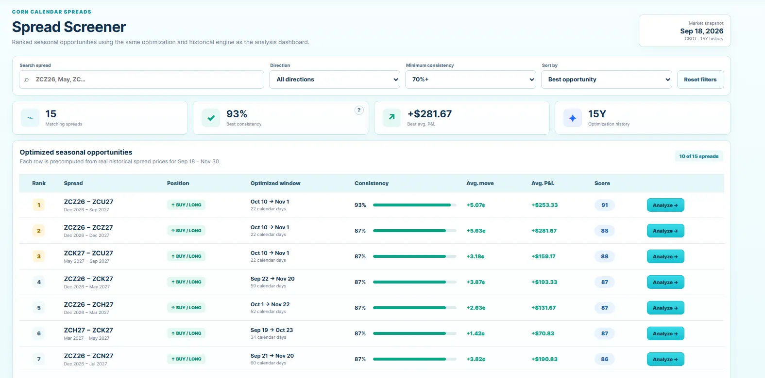This screenshot has height=378, width=765.
Task: Click the search magnifier icon in Search spread
Action: tap(27, 80)
